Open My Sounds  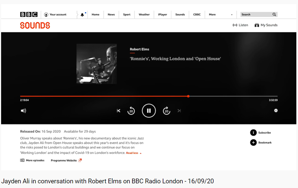[266, 25]
